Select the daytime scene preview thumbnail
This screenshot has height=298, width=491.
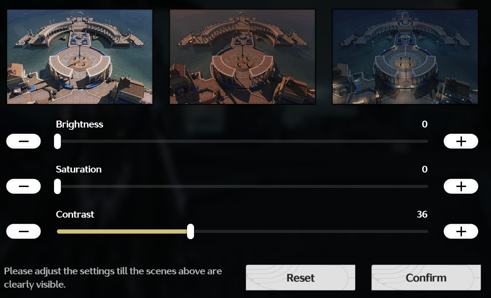[80, 57]
